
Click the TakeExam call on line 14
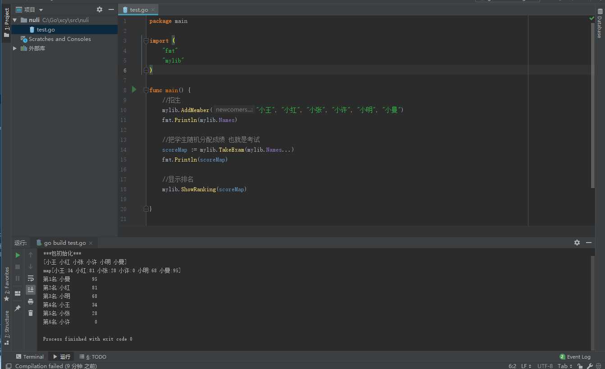(x=232, y=149)
